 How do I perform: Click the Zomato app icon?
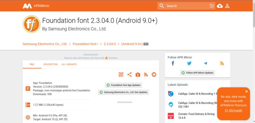point(171,116)
